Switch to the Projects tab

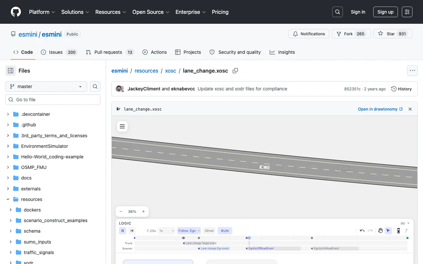click(x=188, y=52)
